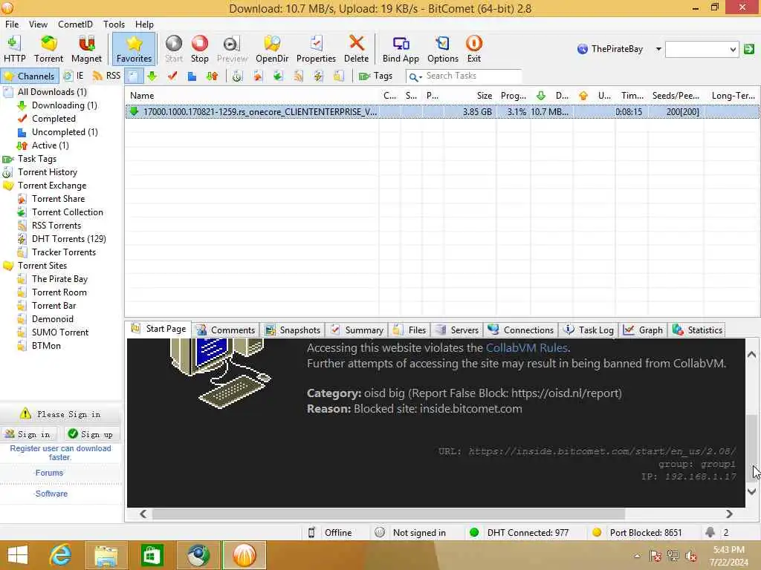Click the Exit toolbar button

(x=473, y=48)
